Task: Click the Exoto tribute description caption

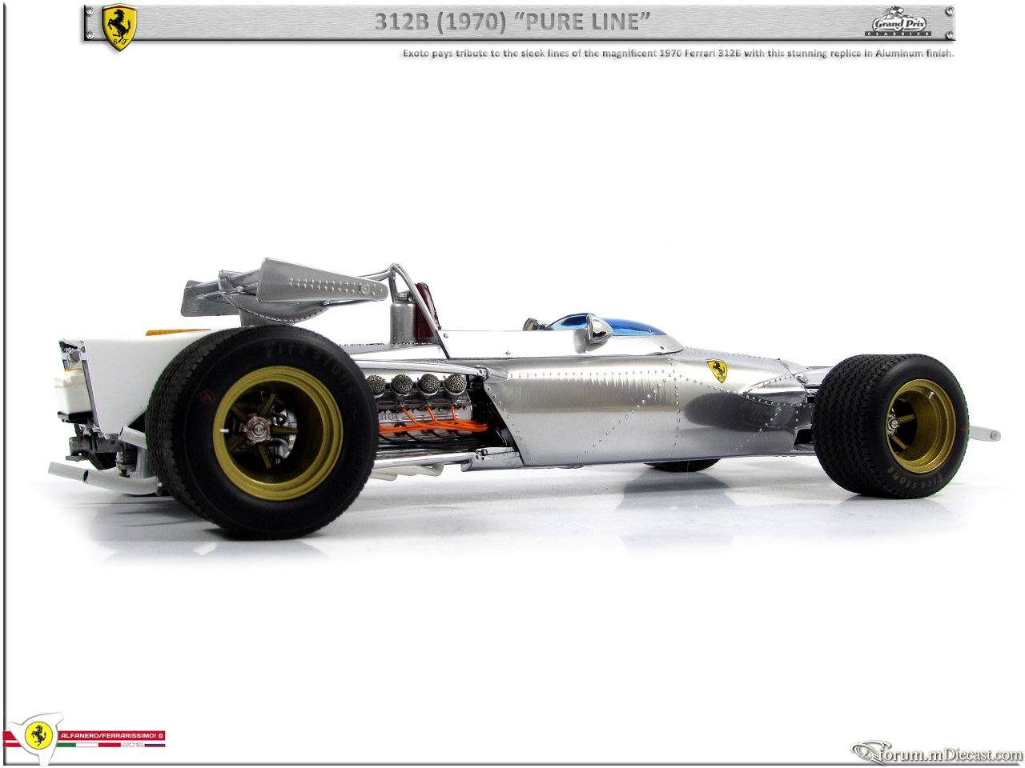Action: pyautogui.click(x=678, y=54)
